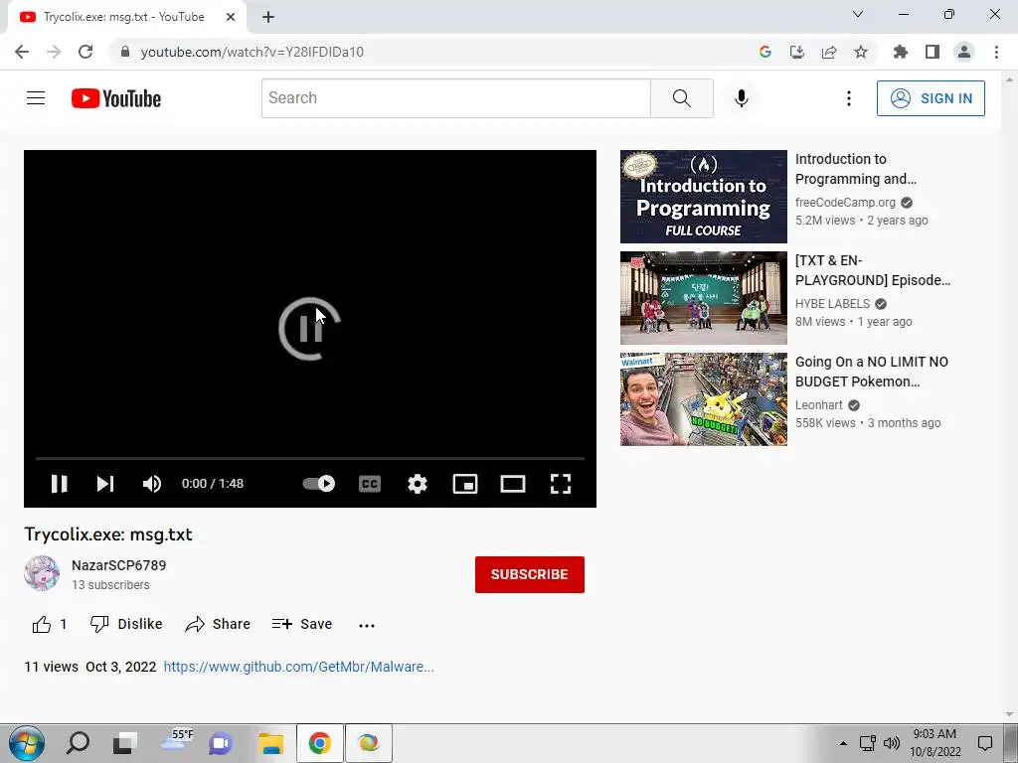The width and height of the screenshot is (1018, 763).
Task: Go to the YouTube home logo
Action: [116, 98]
